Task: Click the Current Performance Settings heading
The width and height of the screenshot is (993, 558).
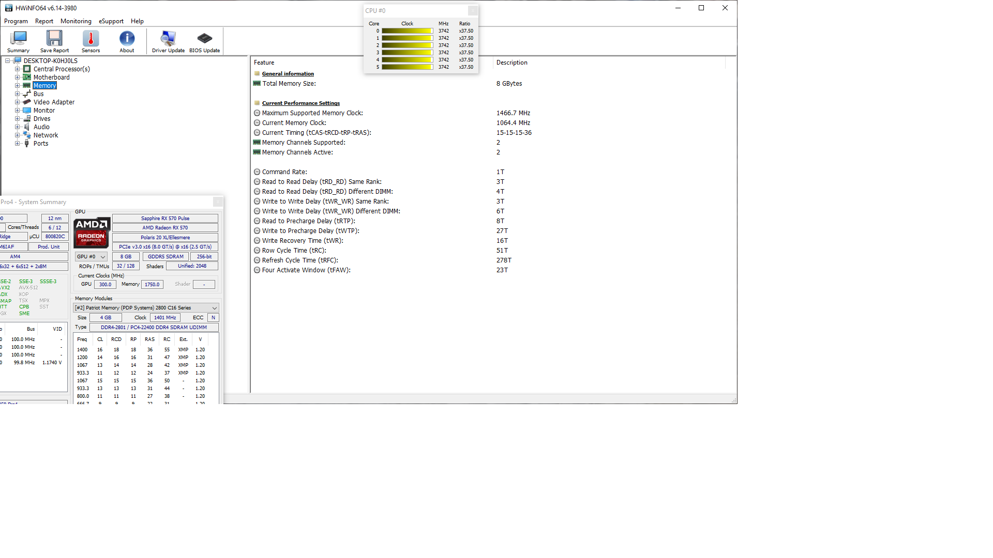Action: click(x=300, y=103)
